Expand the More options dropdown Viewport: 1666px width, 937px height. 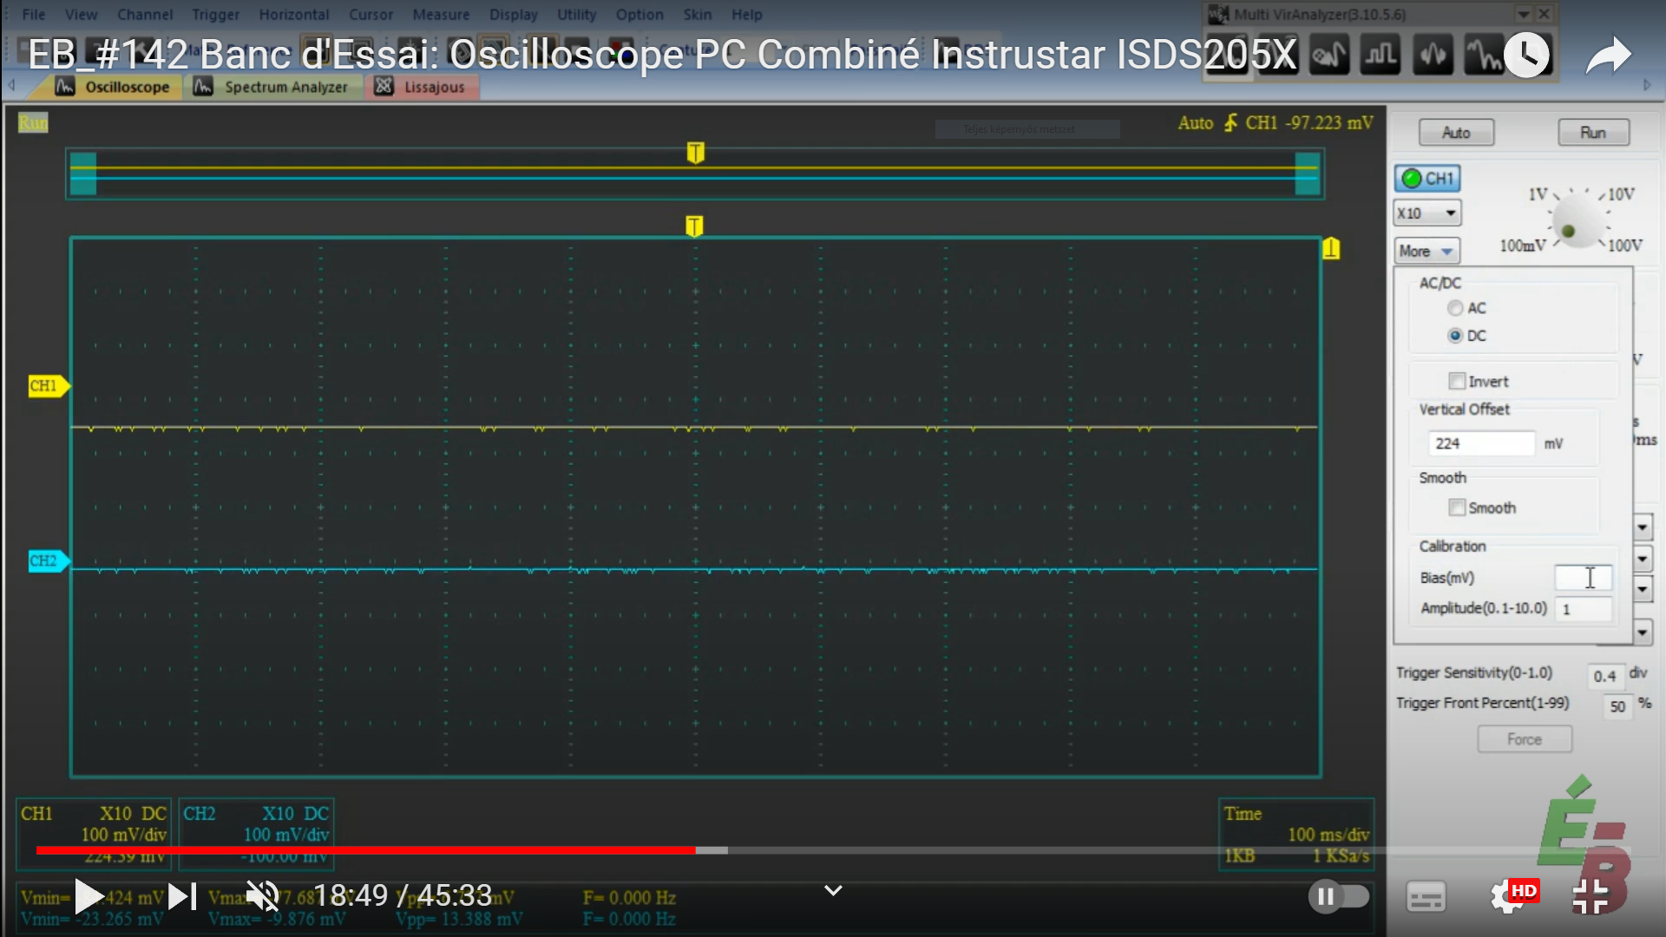point(1427,251)
